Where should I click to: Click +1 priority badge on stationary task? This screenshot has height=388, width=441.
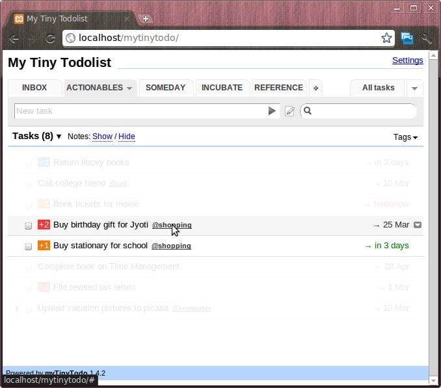pyautogui.click(x=44, y=246)
